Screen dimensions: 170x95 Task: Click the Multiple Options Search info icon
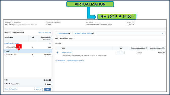tap(93, 34)
